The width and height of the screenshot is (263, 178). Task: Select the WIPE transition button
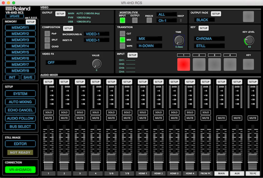122,46
